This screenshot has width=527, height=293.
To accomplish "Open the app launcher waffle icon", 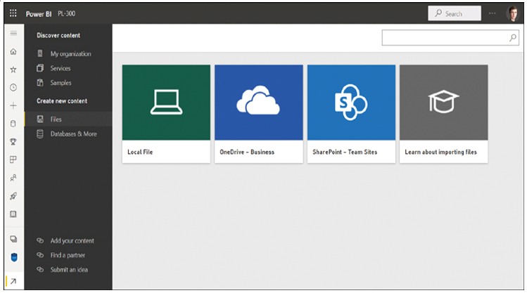I will (x=13, y=13).
